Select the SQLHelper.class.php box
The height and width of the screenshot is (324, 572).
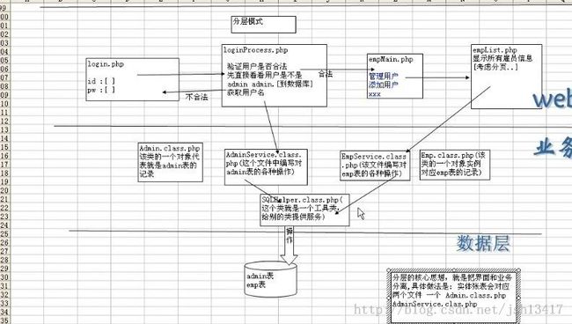[304, 210]
